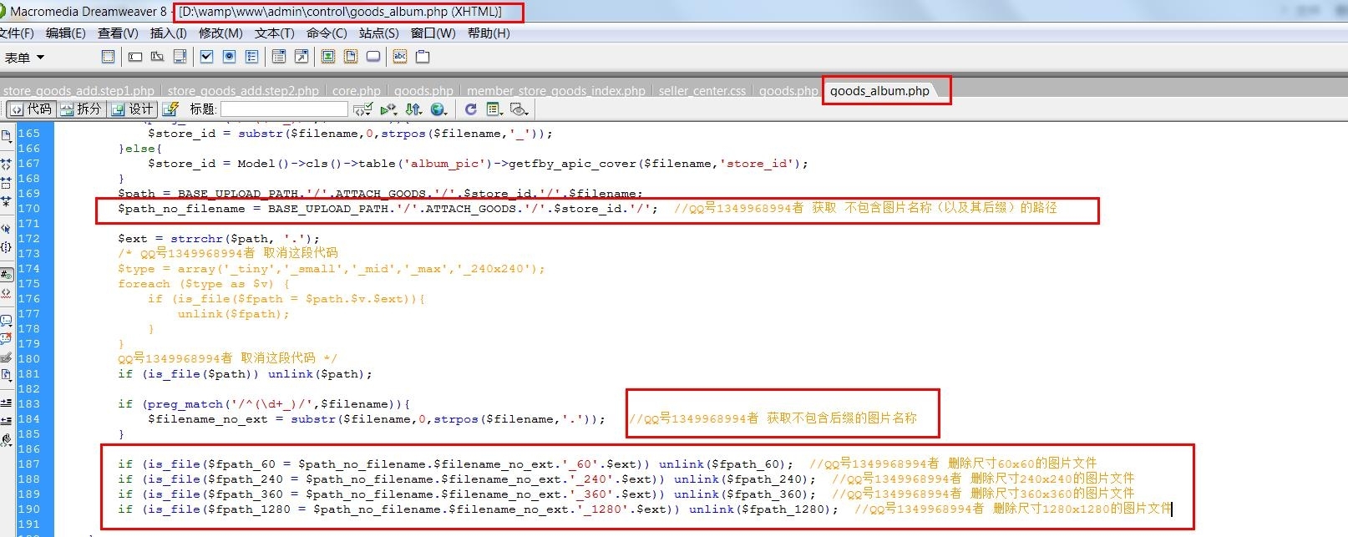Switch to 代码 (Code) view
This screenshot has height=537, width=1348.
point(31,109)
